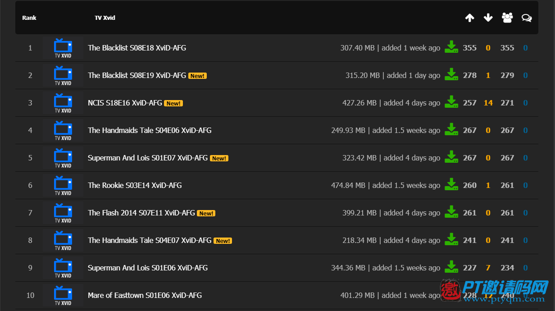The height and width of the screenshot is (311, 555).
Task: Open The Rookie S03E14 XviD-AFG torrent
Action: [x=135, y=185]
